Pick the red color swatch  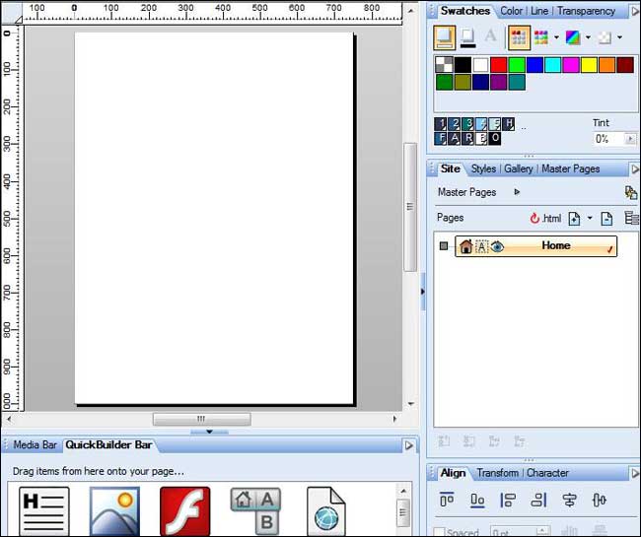pyautogui.click(x=497, y=65)
